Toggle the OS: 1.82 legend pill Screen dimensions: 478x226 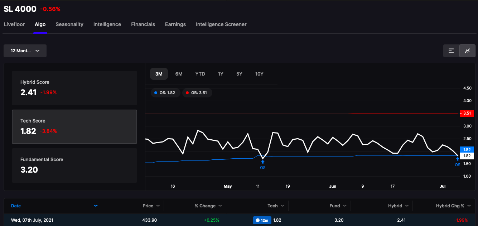pyautogui.click(x=165, y=93)
